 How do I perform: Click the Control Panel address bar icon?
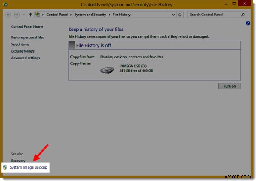click(x=38, y=15)
